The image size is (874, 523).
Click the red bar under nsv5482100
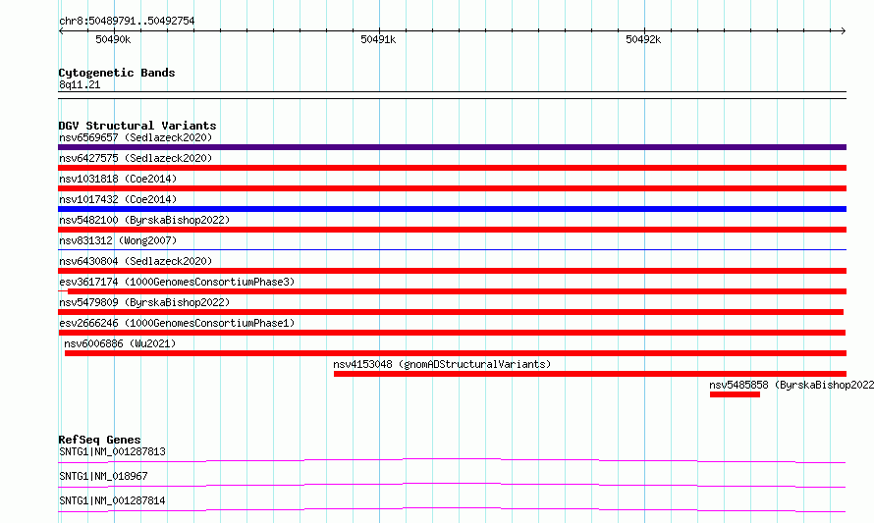tap(452, 230)
